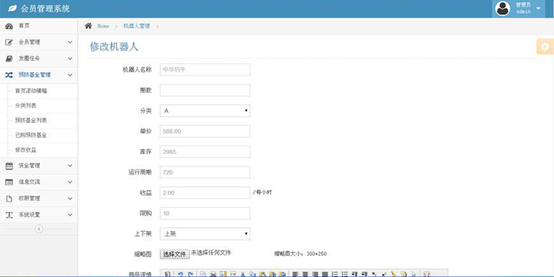Click the 限购 field showing 10

[205, 213]
